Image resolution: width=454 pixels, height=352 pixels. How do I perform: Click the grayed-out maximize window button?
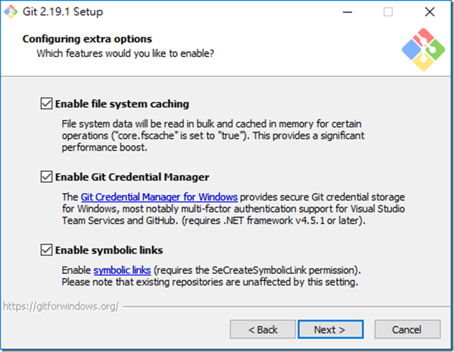pos(388,12)
